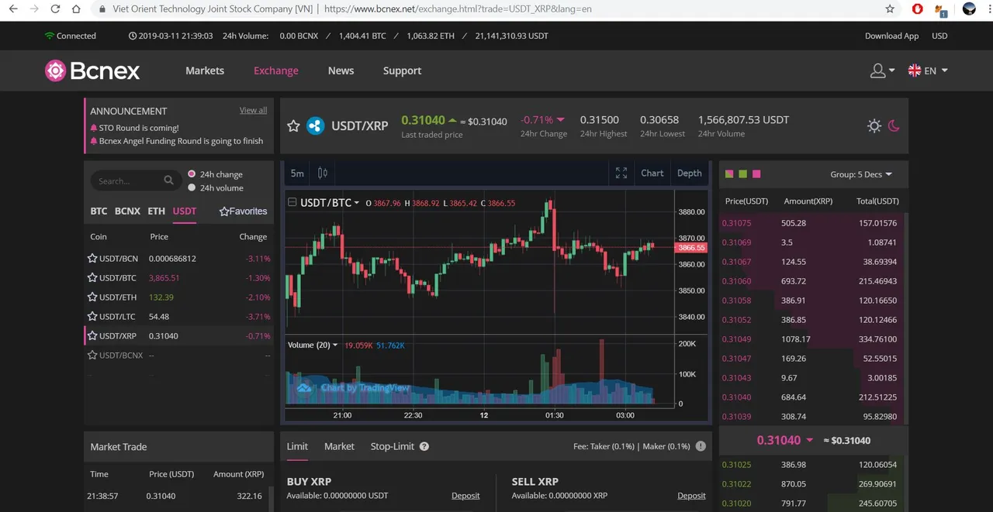
Task: Select the 24h change radio option
Action: 192,174
